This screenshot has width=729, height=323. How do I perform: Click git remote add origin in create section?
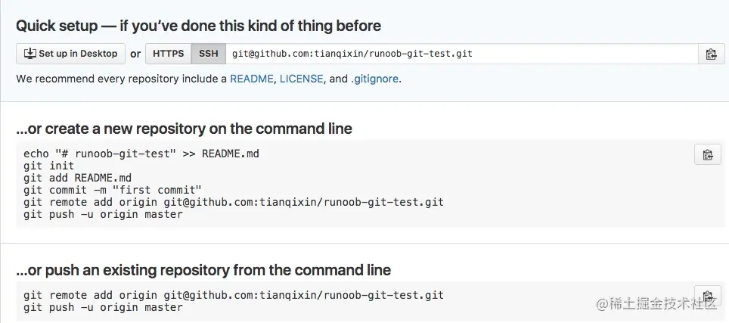(x=234, y=202)
